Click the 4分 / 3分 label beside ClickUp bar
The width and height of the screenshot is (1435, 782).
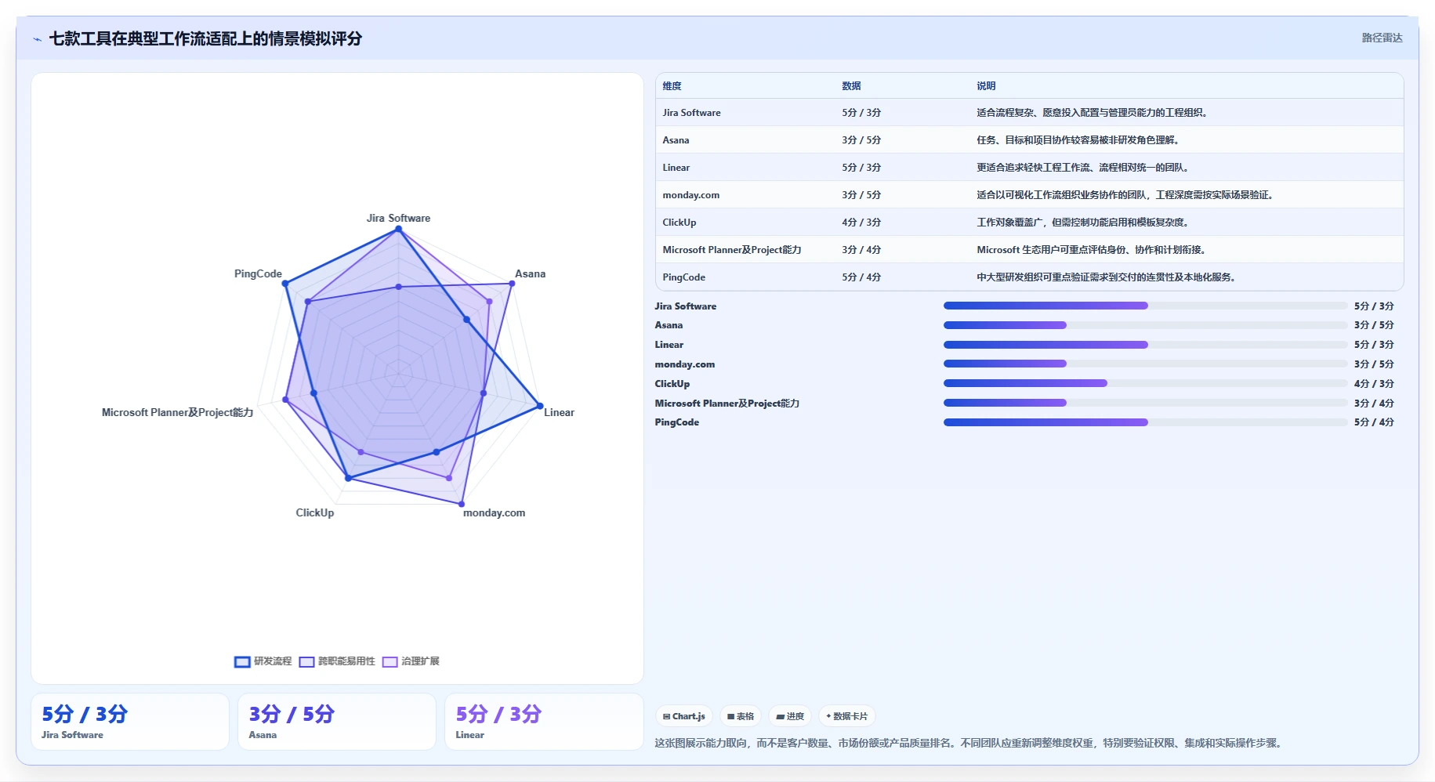coord(1374,383)
